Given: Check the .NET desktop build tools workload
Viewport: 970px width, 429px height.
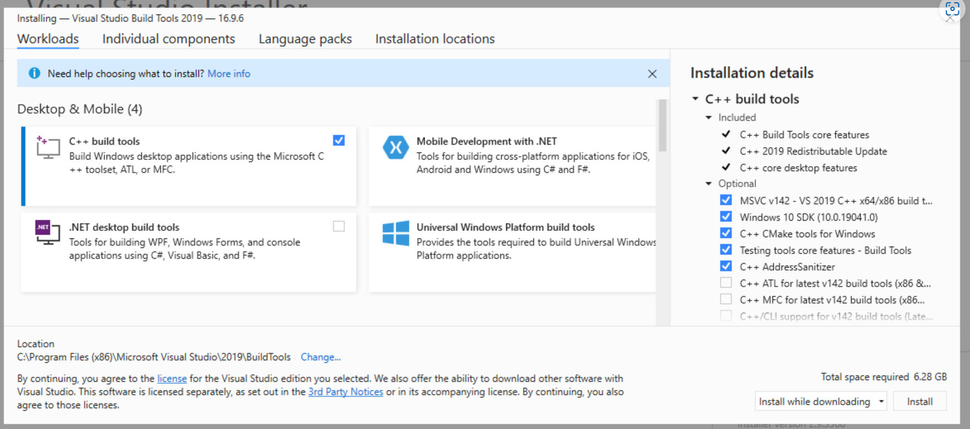Looking at the screenshot, I should pyautogui.click(x=339, y=226).
